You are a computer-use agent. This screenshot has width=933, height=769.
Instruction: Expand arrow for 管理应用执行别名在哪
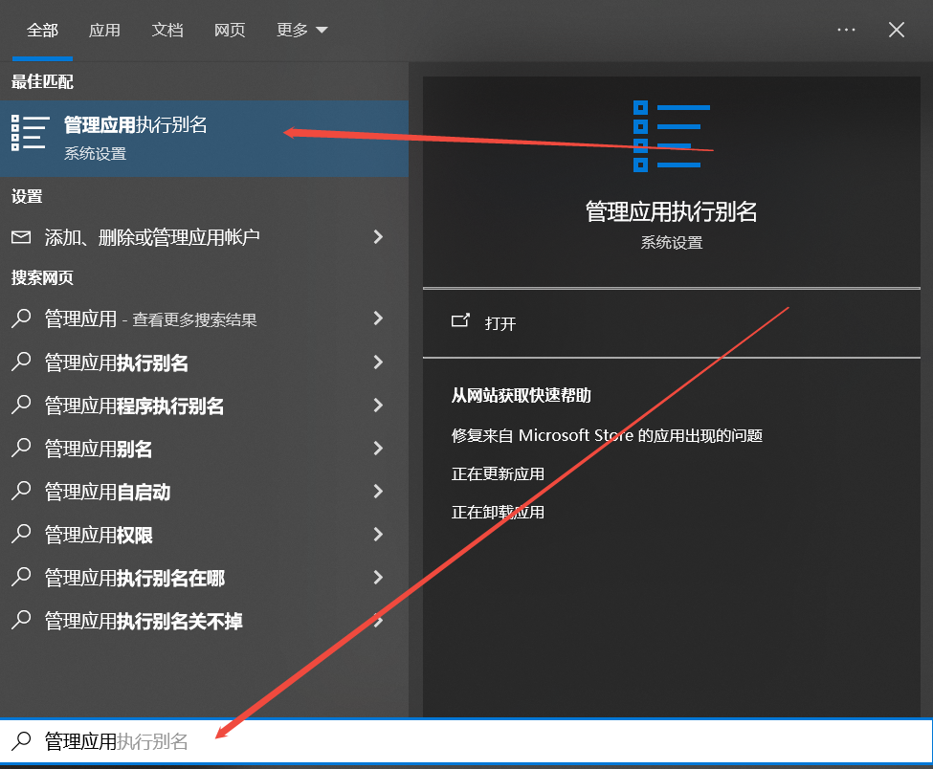click(378, 577)
